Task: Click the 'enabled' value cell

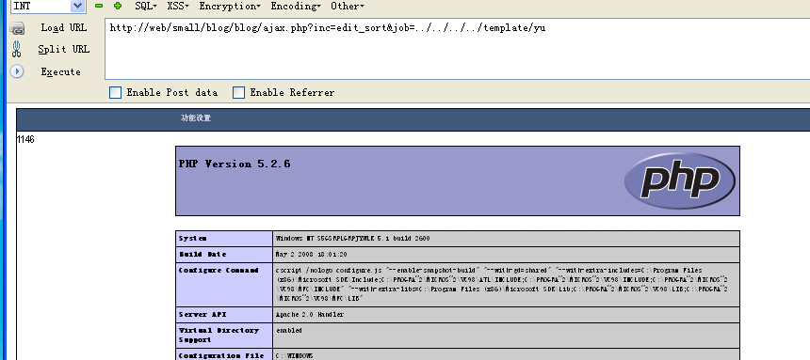Action: tap(507, 335)
